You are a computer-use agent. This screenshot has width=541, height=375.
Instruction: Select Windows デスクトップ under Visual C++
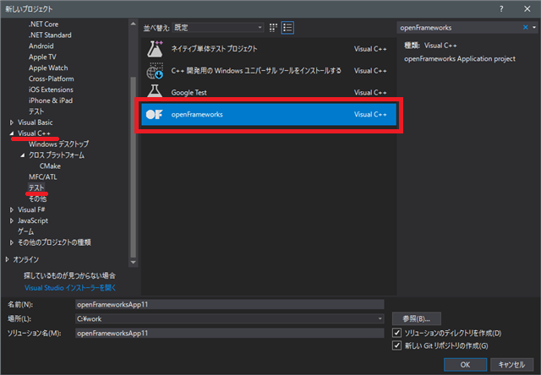(x=58, y=144)
